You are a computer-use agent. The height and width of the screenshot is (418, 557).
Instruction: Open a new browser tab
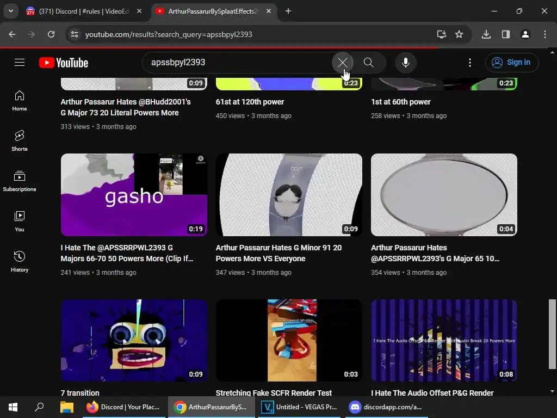pyautogui.click(x=288, y=11)
